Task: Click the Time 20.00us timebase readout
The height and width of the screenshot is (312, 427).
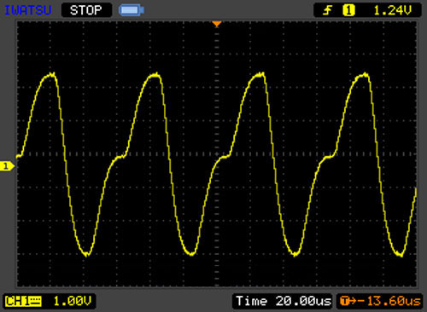Action: tap(284, 301)
